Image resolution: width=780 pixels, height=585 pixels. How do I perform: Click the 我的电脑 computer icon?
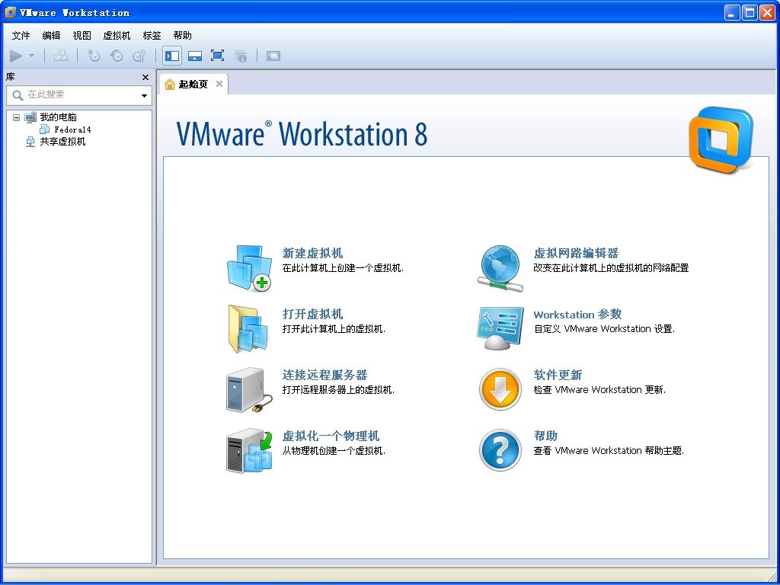pos(30,117)
